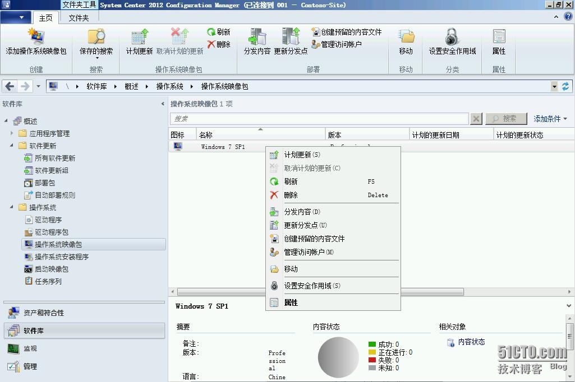The image size is (575, 382).
Task: Click Schedule Updates (计划更新) ribbon icon
Action: [139, 42]
